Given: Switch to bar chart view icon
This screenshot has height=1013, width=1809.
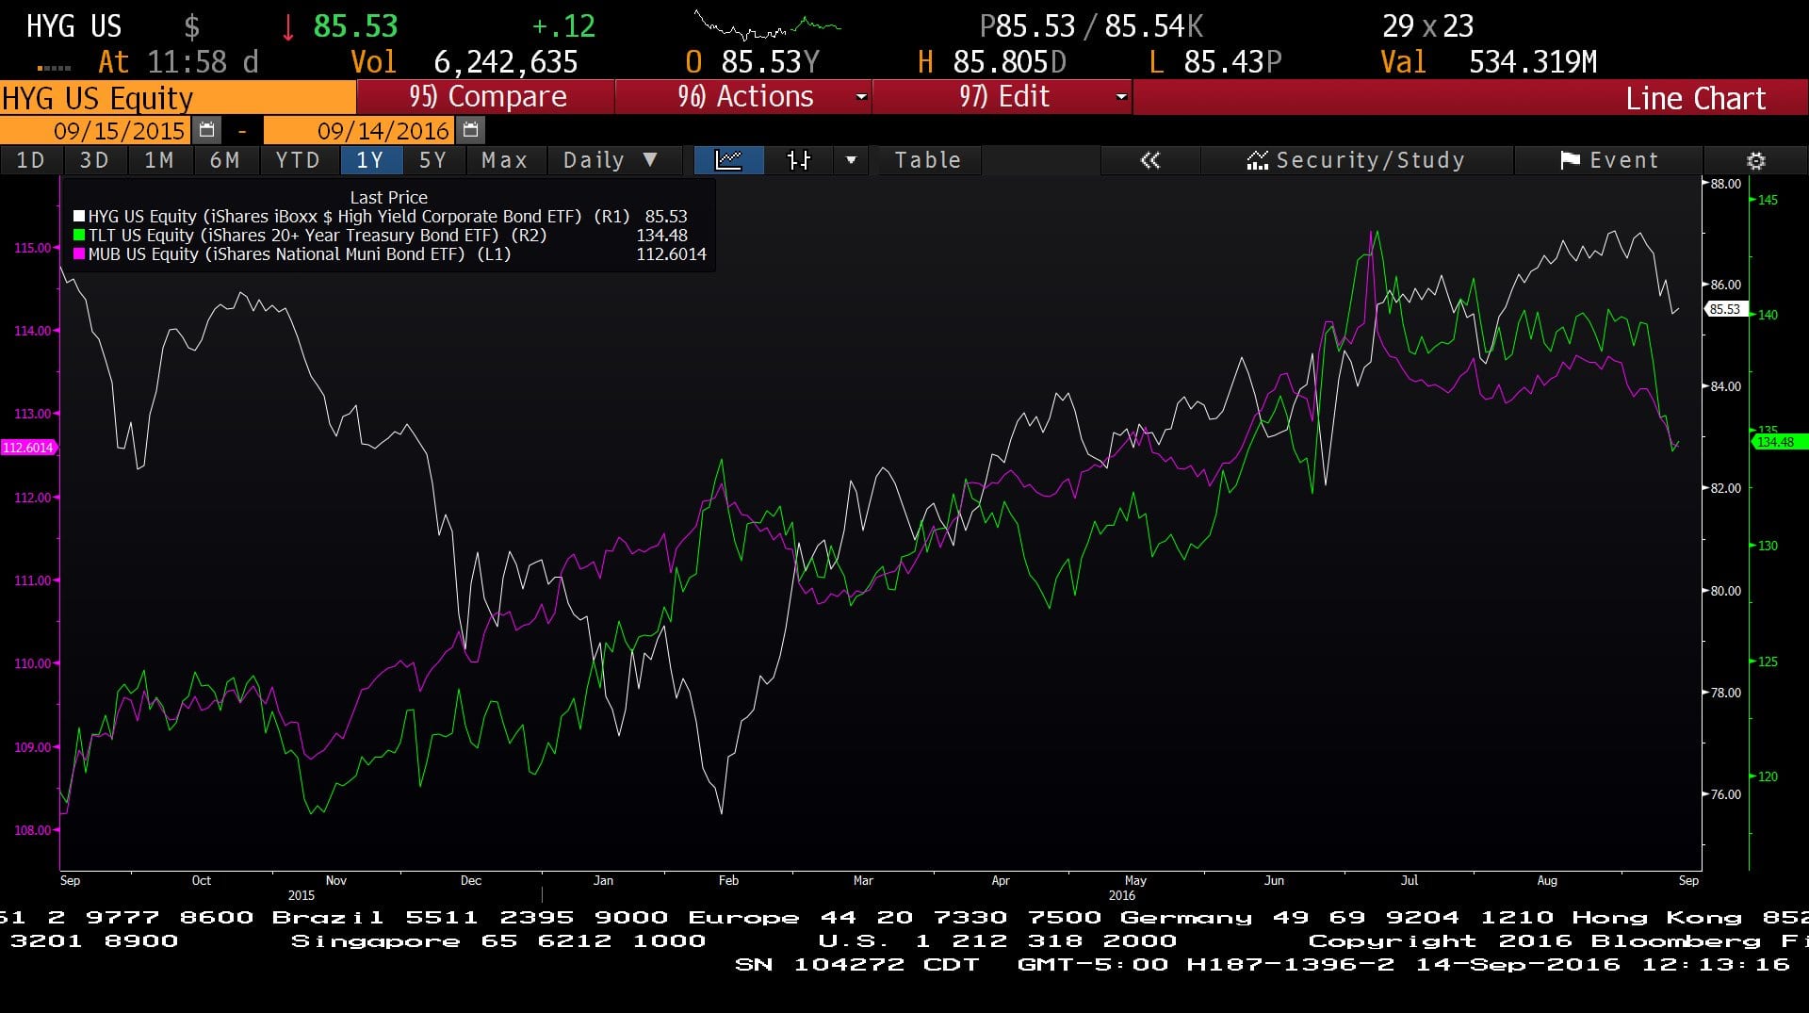Looking at the screenshot, I should (798, 160).
